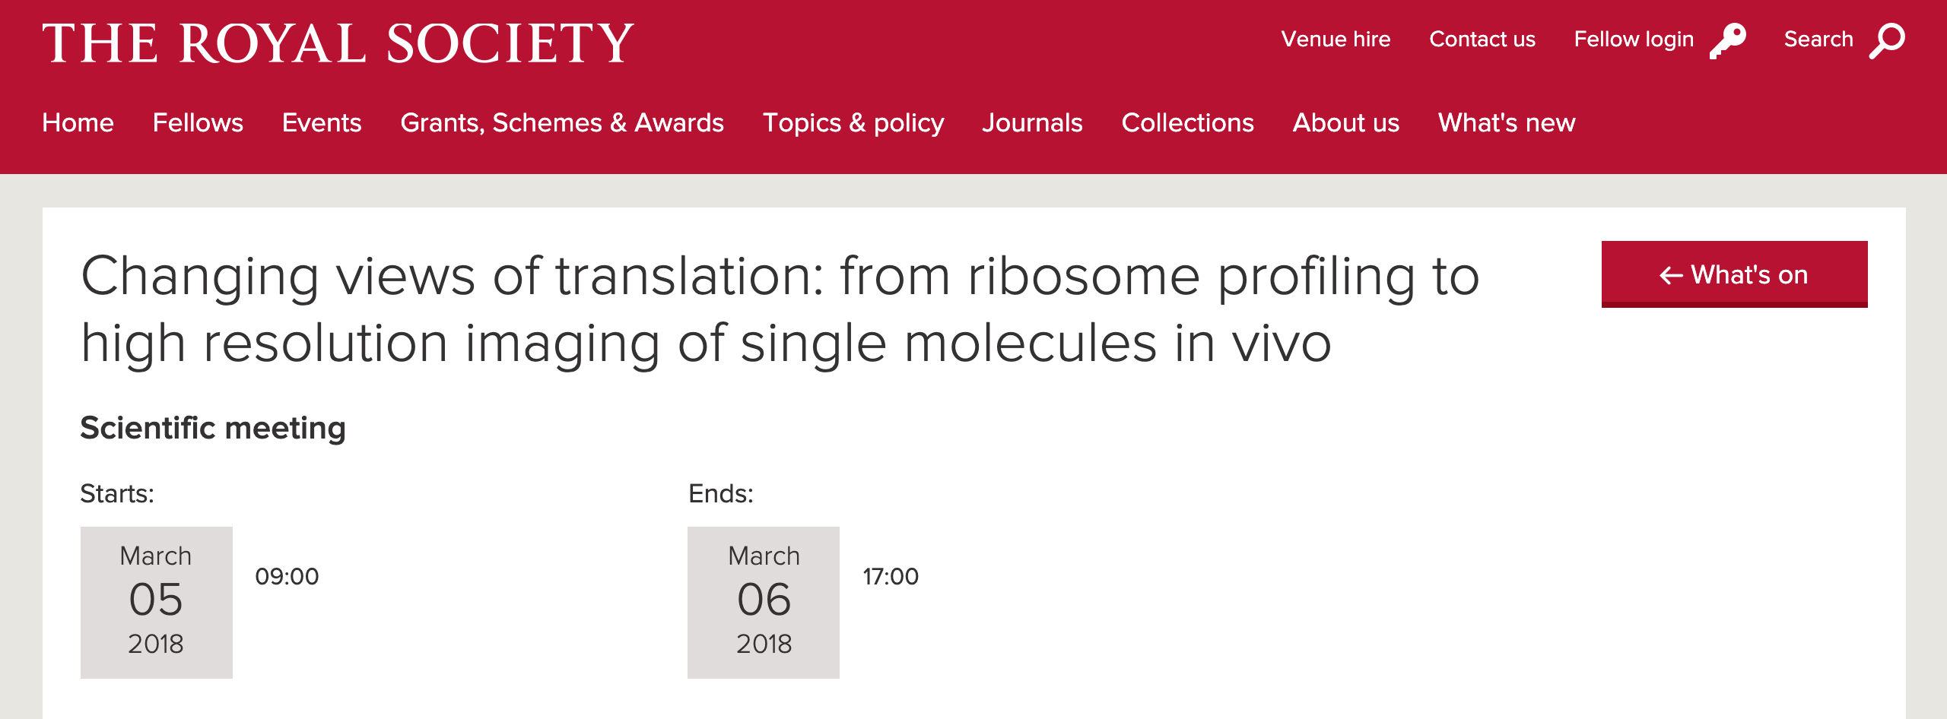This screenshot has width=1947, height=719.
Task: Open The Royal Society logo homepage
Action: (x=338, y=43)
